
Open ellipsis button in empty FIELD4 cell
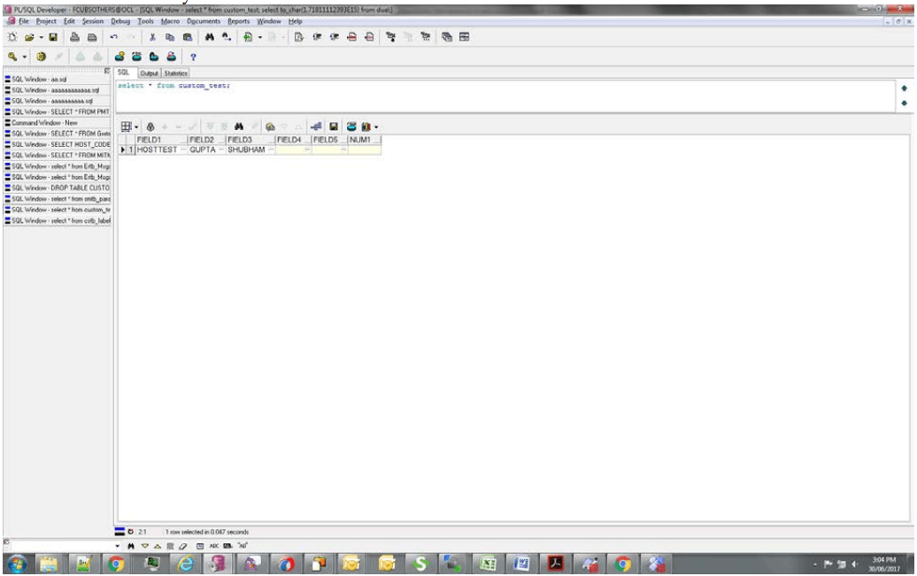307,150
